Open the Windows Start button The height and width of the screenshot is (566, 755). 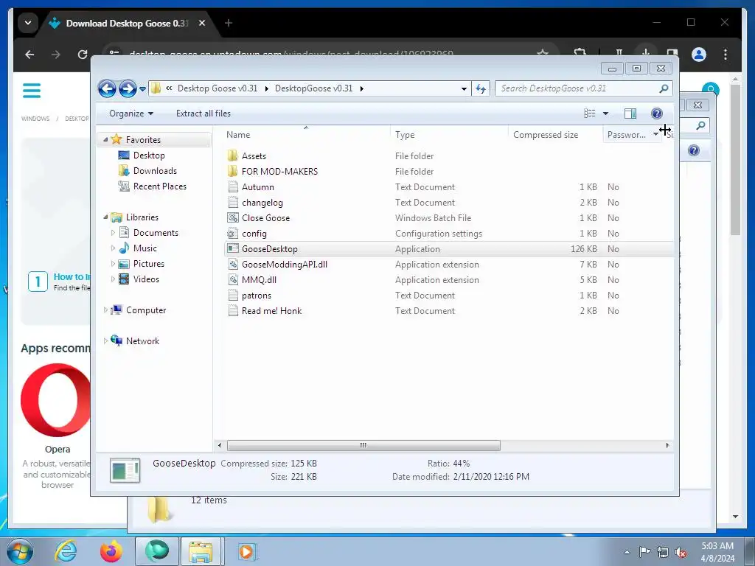20,551
